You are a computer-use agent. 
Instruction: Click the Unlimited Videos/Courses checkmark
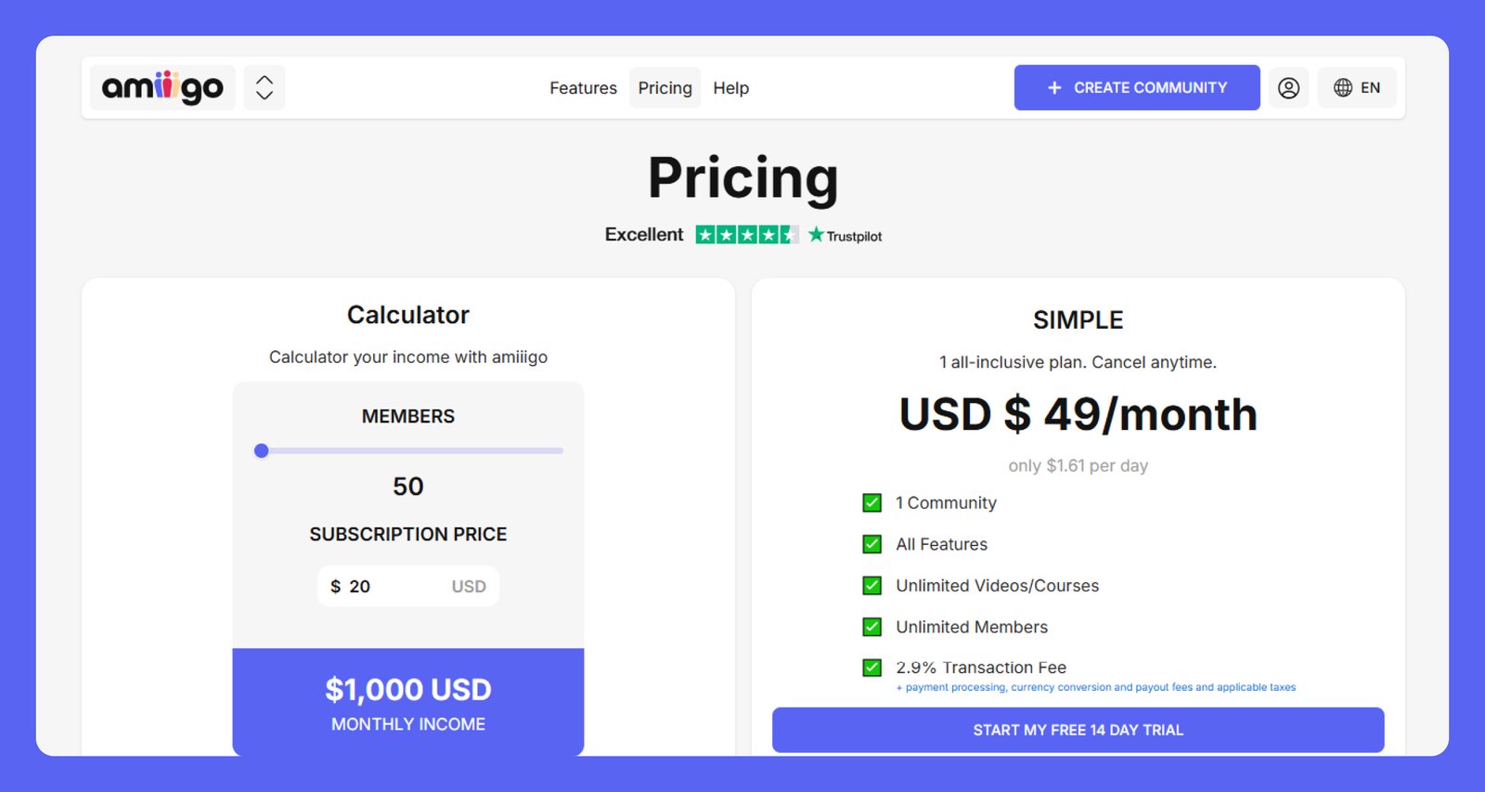click(x=872, y=586)
